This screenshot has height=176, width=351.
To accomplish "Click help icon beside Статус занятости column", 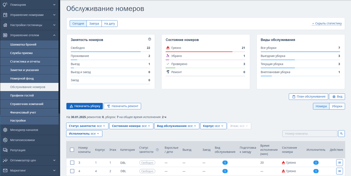I will (x=157, y=150).
